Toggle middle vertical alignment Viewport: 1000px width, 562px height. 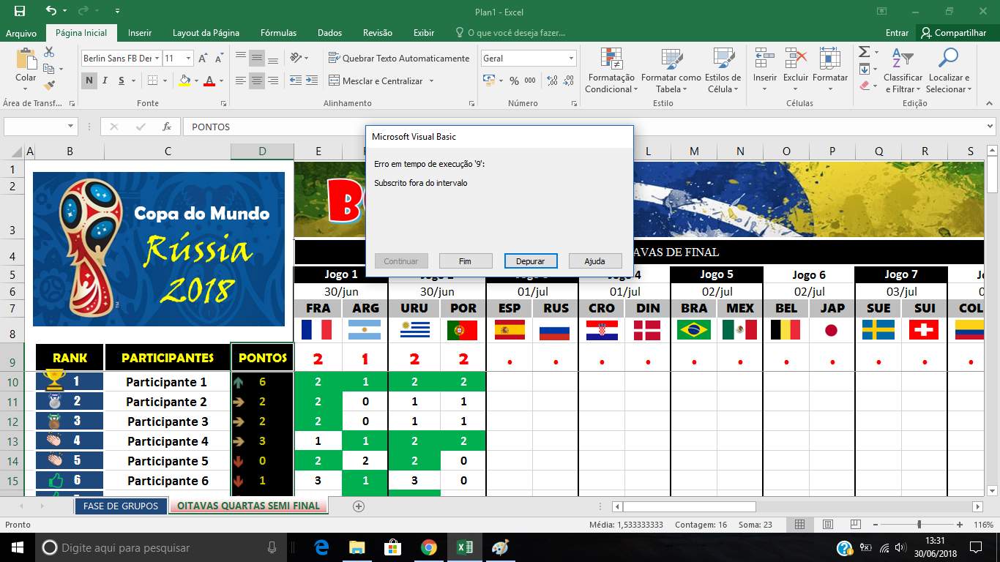257,59
